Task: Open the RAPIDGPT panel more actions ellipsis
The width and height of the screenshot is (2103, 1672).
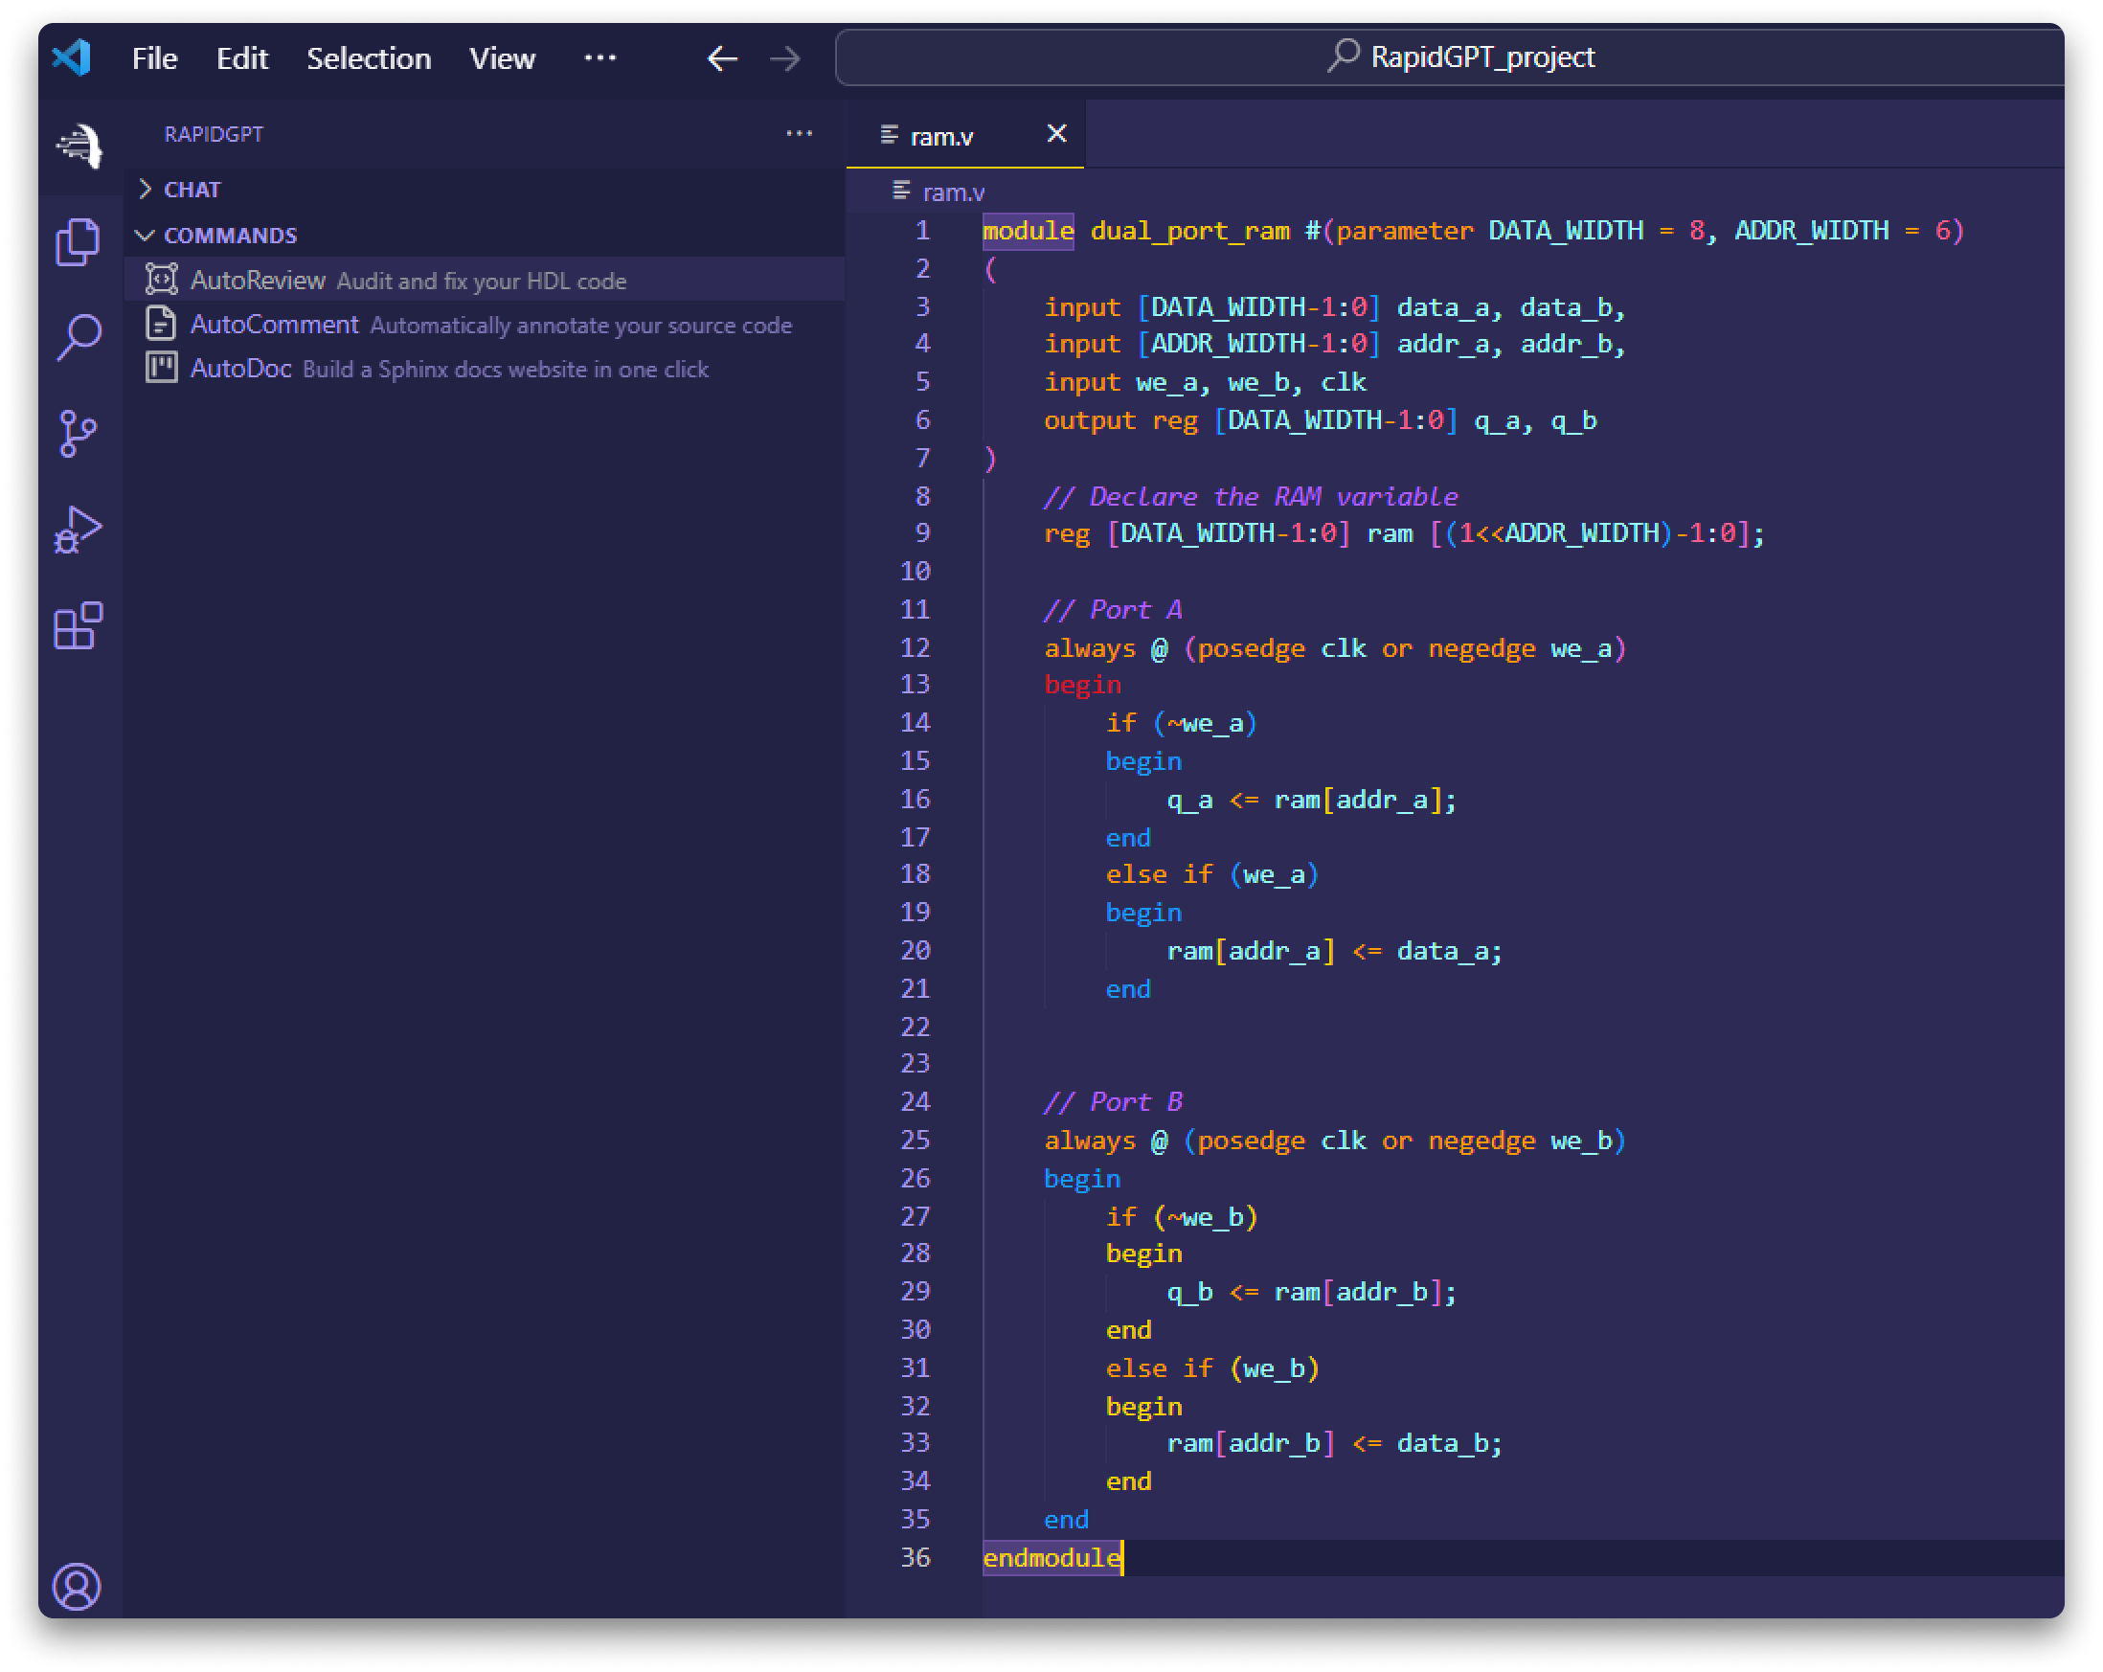Action: tap(799, 134)
